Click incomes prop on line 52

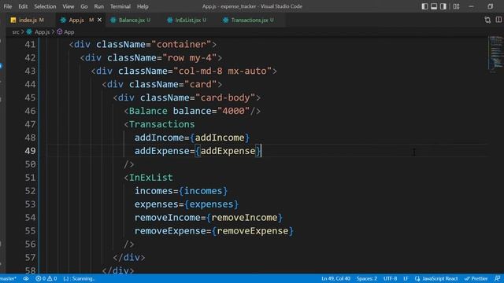(154, 191)
